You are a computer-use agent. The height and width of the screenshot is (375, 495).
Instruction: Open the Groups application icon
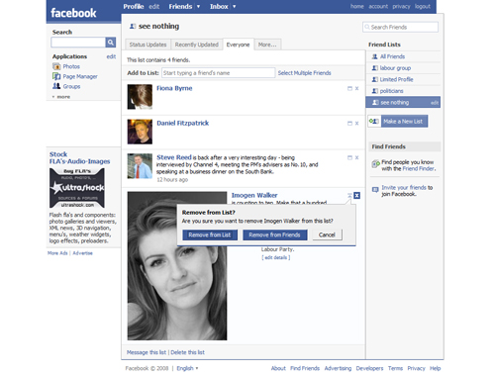[56, 86]
